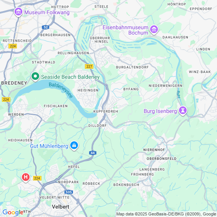
Task: Select the Heisingen neighborhood label
Action: pos(88,90)
